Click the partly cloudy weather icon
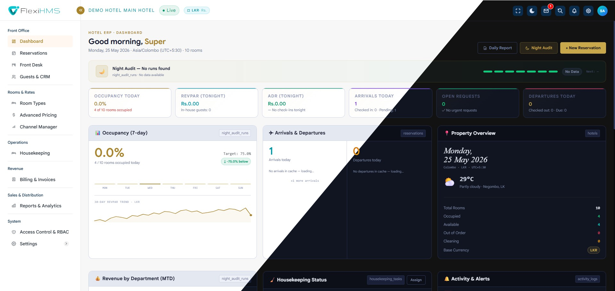 [450, 182]
